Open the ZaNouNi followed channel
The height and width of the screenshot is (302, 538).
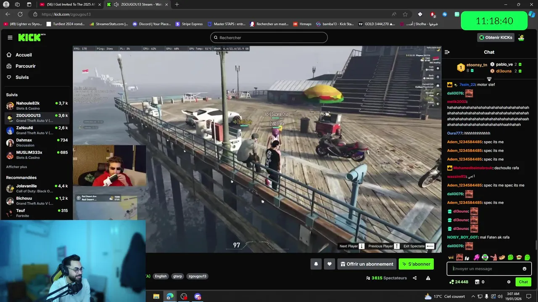click(x=37, y=130)
